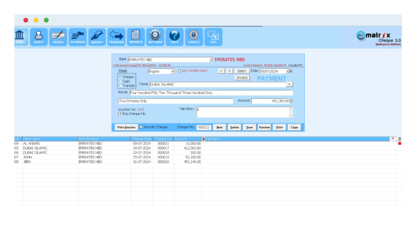Enable the A/C PAYEE ONLY checkbox
Image resolution: width=420 pixels, height=232 pixels.
tap(179, 71)
